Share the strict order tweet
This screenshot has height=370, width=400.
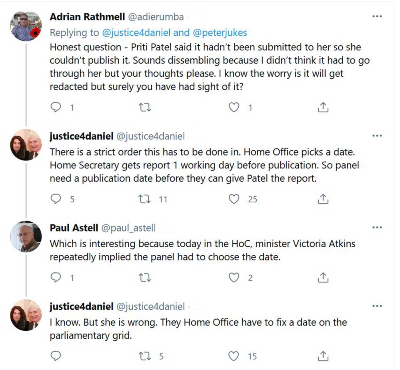point(323,199)
